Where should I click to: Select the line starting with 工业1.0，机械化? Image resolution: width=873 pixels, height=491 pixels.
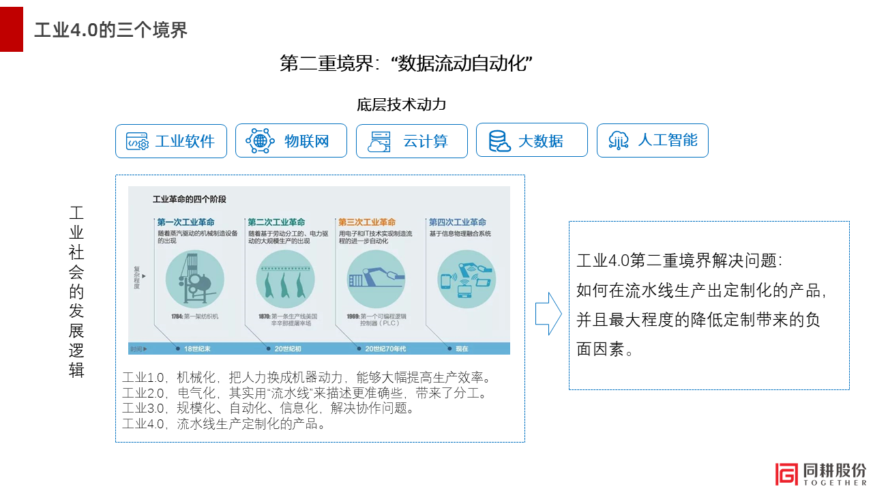tap(307, 378)
